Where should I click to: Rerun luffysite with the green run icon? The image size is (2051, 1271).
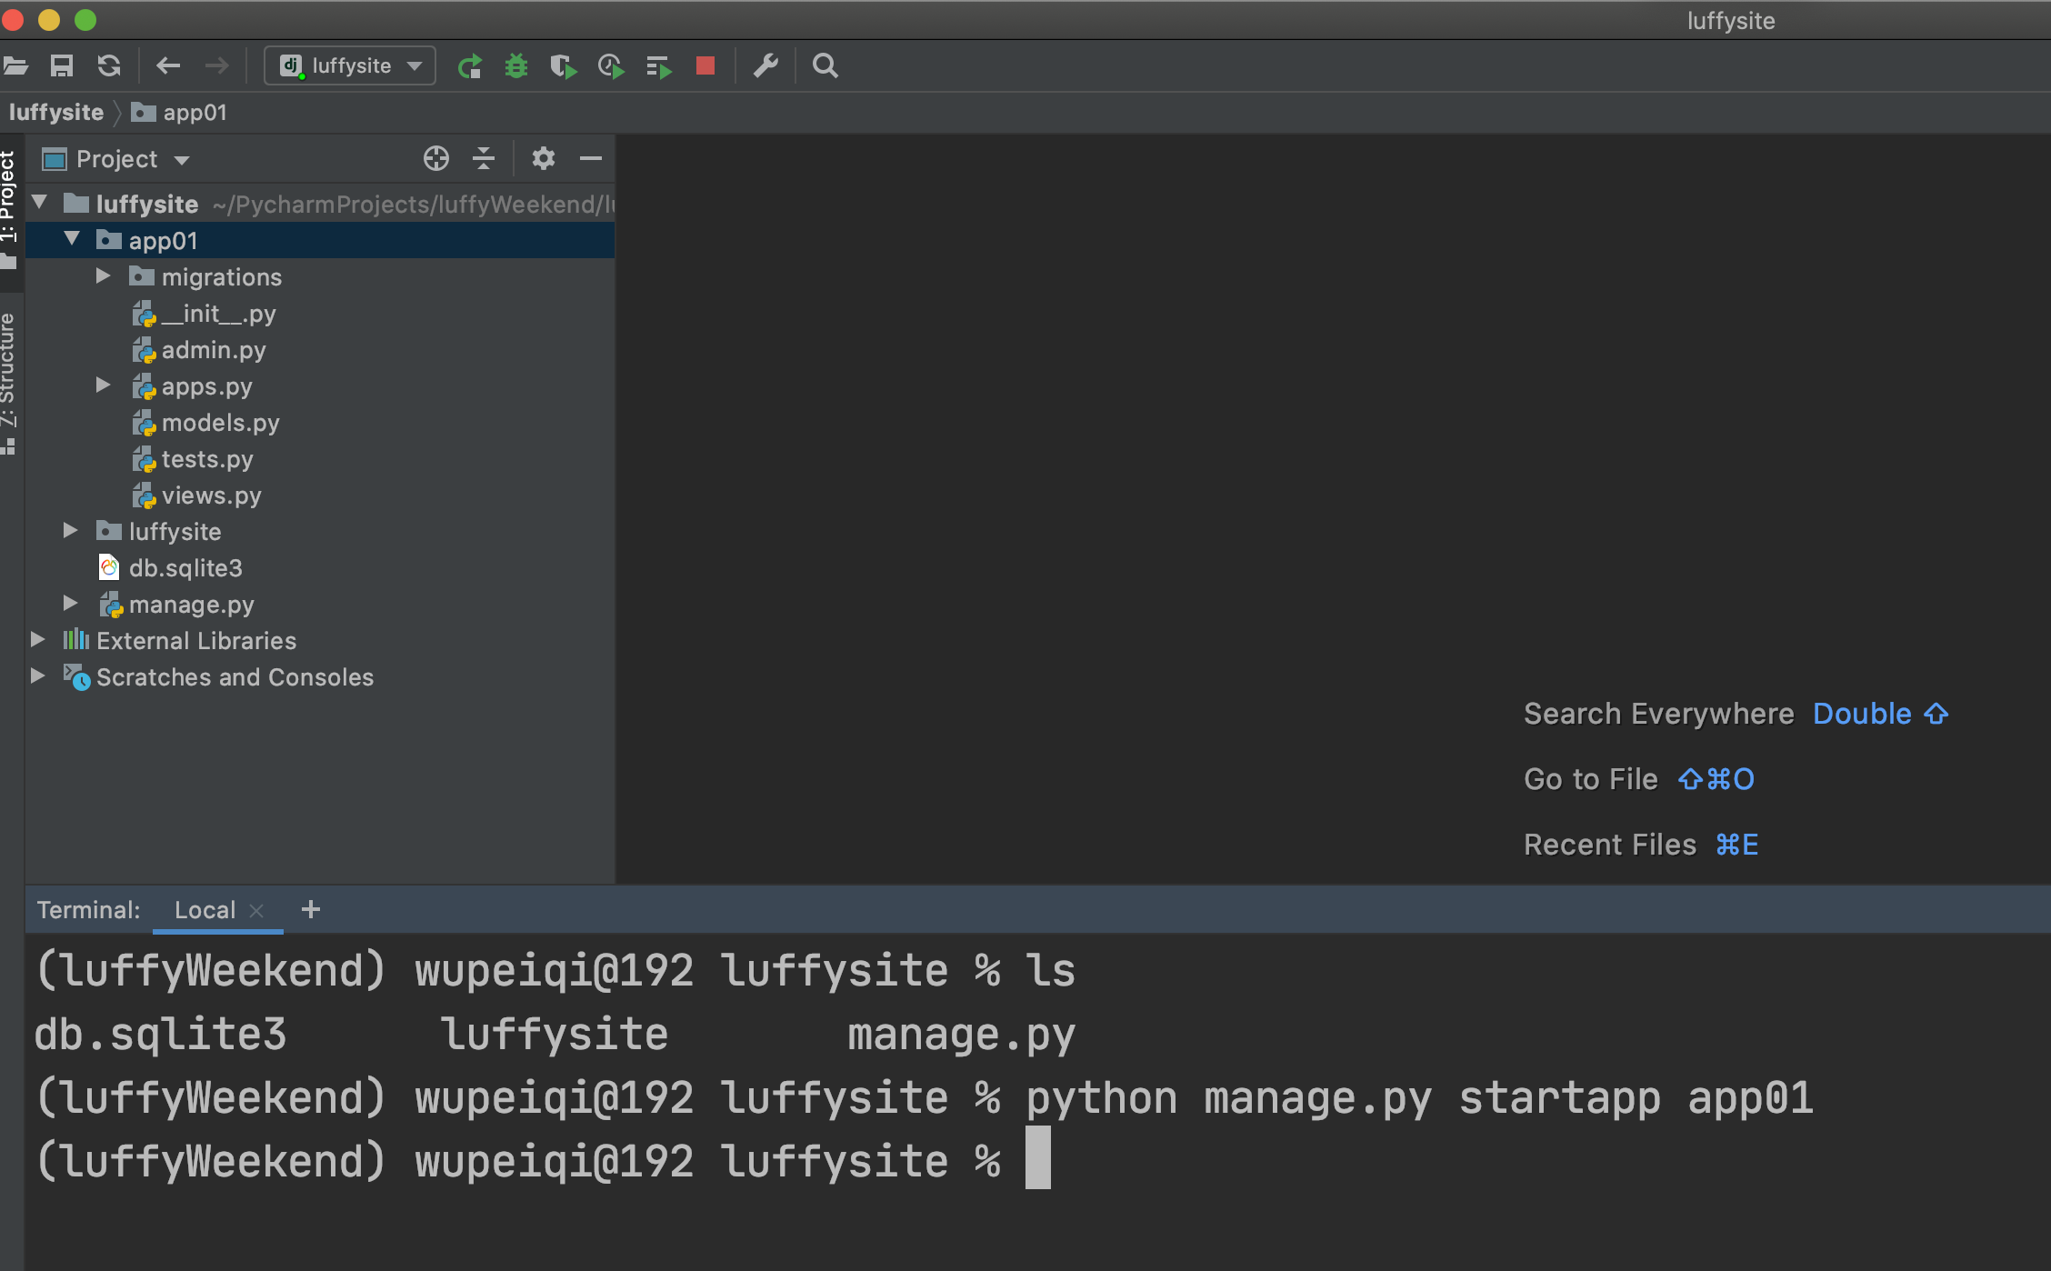pos(470,65)
